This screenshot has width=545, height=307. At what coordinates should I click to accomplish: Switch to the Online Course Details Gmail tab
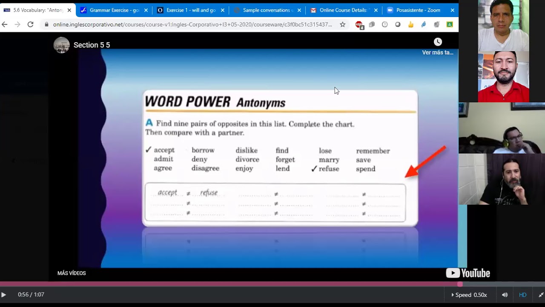coord(344,10)
